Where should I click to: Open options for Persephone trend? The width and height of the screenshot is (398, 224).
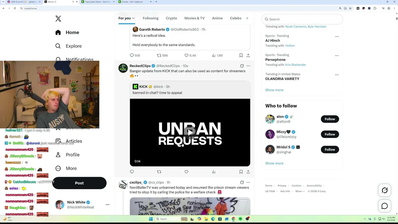coord(337,56)
